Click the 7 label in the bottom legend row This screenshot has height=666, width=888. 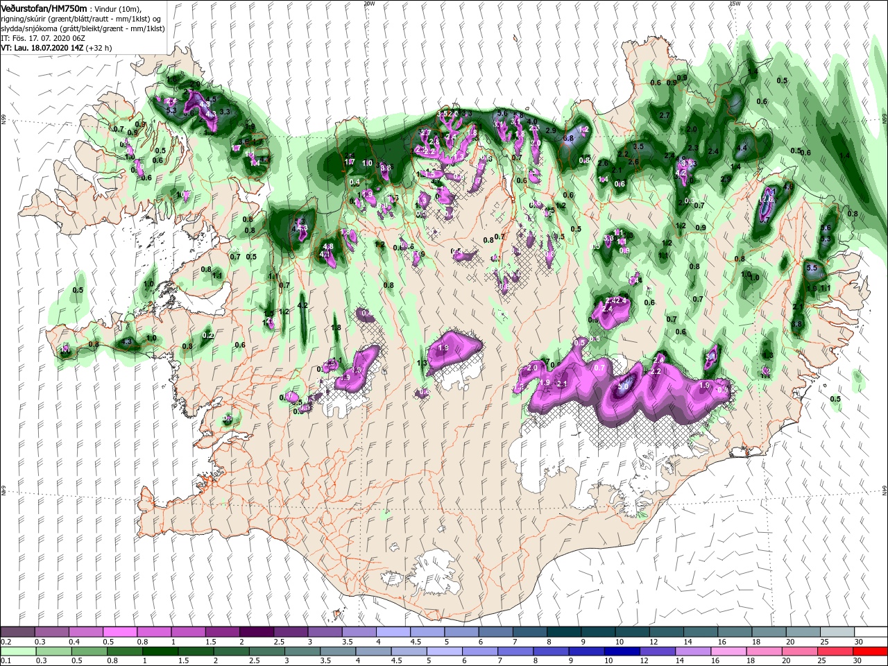pos(499,661)
